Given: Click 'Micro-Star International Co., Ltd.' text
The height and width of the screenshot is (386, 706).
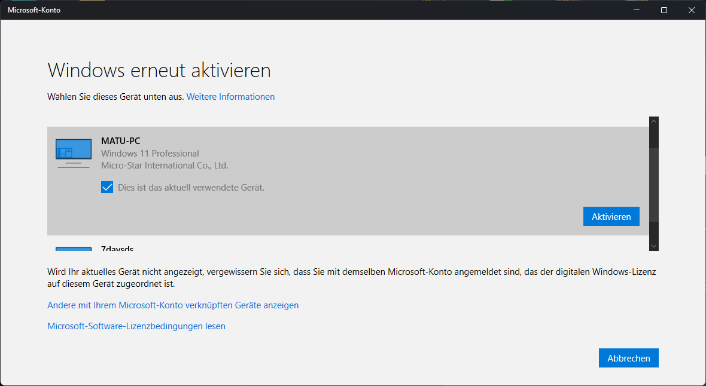Looking at the screenshot, I should click(x=165, y=166).
